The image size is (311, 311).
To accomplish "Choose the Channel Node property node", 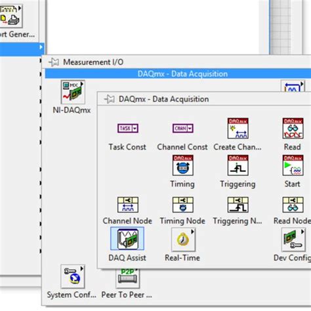I will coord(128,205).
